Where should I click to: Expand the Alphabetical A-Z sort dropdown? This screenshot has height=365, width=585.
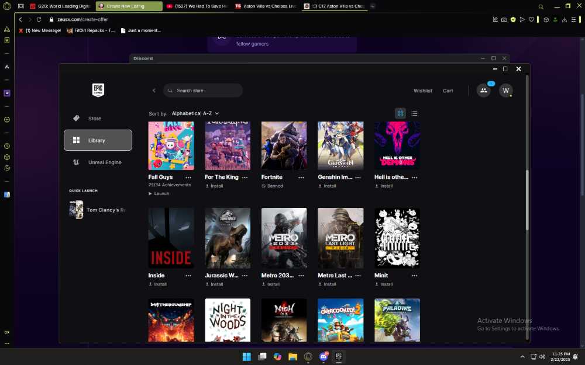click(x=195, y=113)
